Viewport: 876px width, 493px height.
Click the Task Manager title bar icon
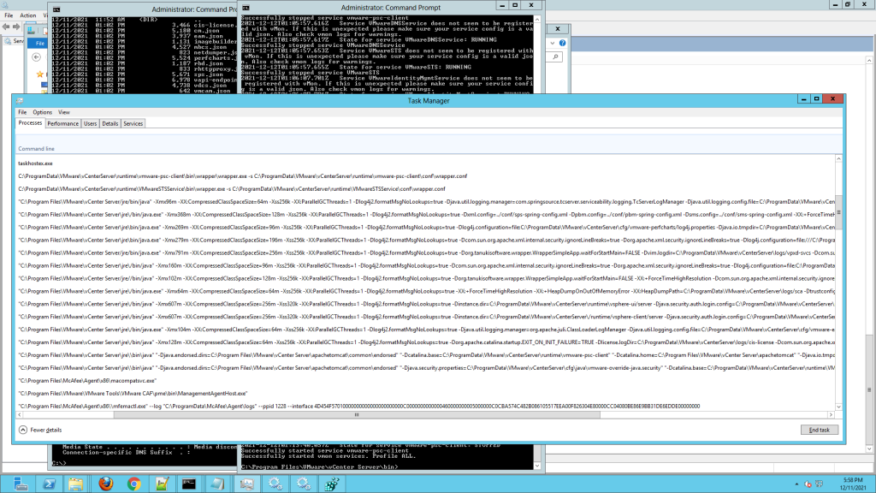pos(19,101)
